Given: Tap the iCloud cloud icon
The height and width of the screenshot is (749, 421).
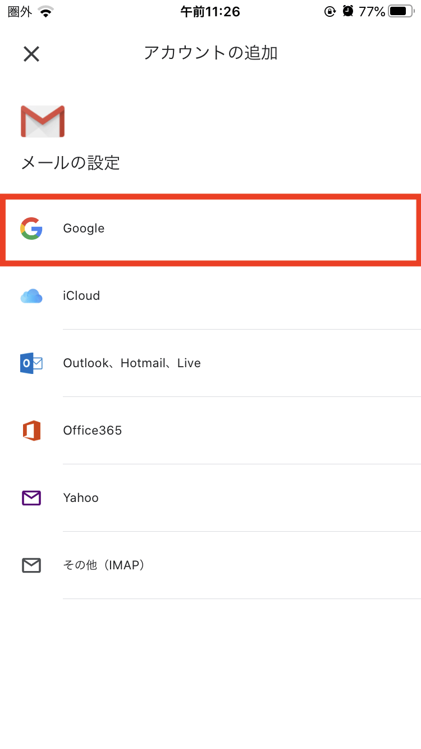Looking at the screenshot, I should tap(31, 296).
